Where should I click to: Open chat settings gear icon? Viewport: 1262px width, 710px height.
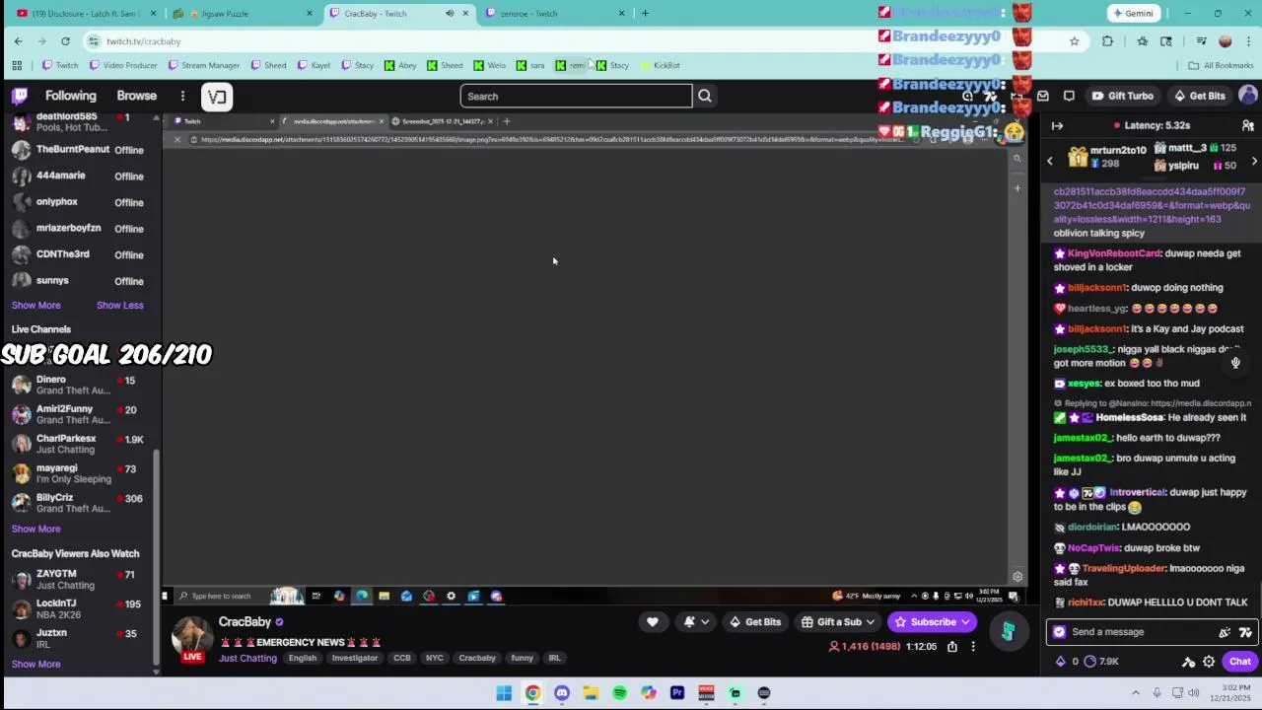1209,662
